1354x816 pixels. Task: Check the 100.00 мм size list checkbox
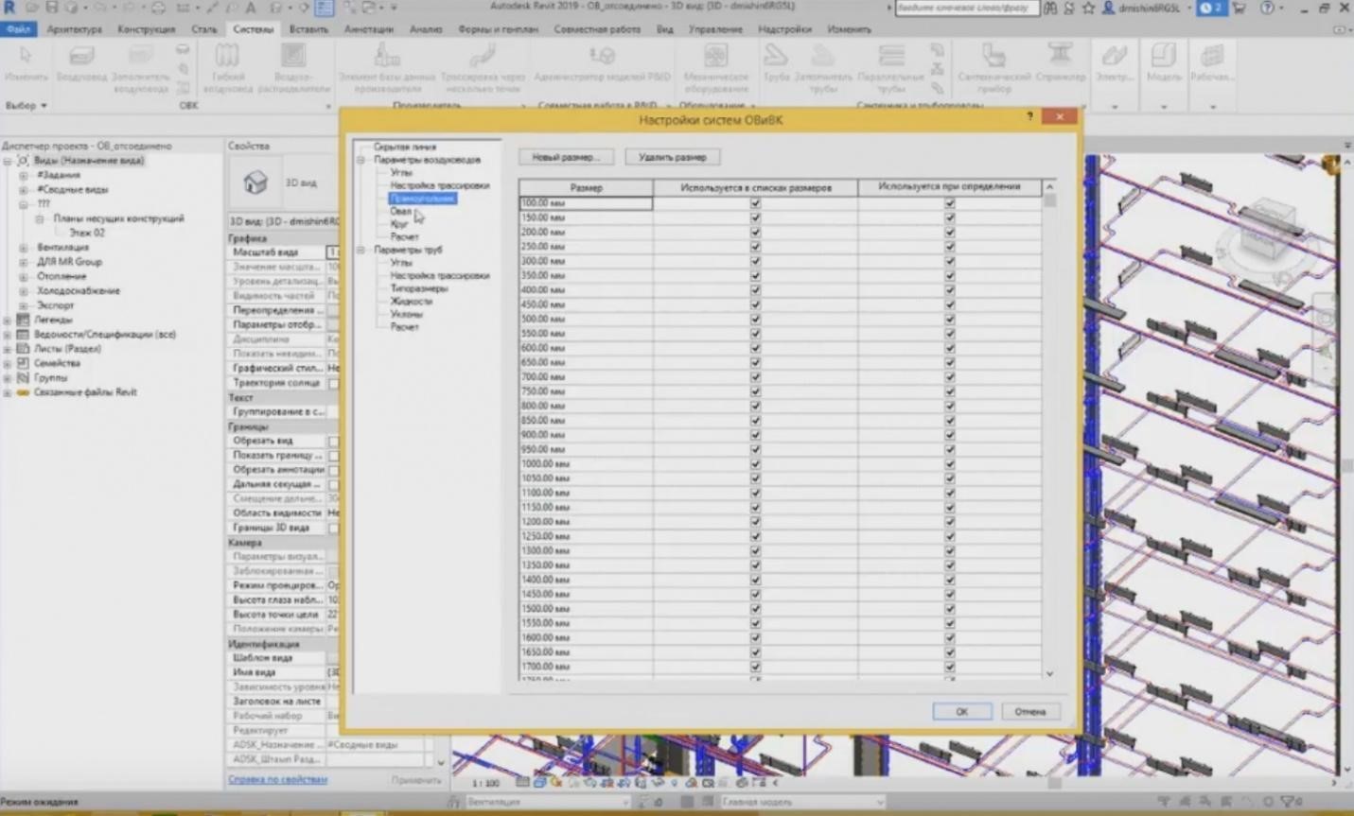click(754, 203)
